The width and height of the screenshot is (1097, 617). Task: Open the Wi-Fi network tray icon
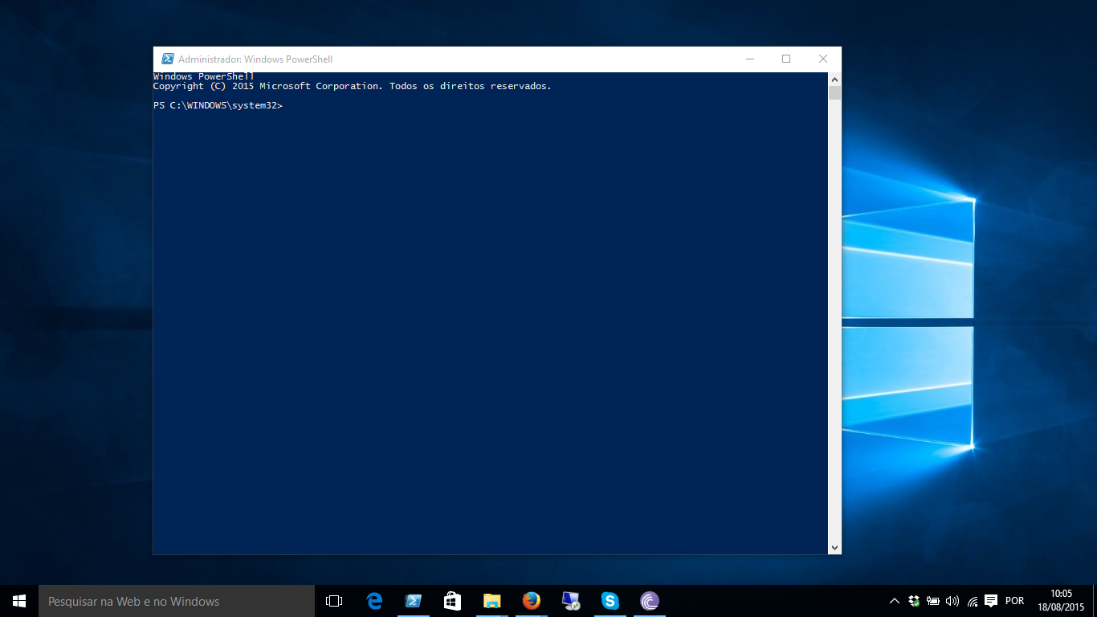point(972,601)
